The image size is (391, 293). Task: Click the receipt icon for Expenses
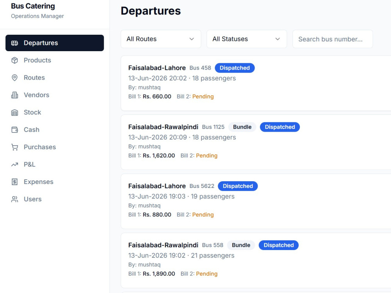coord(14,182)
